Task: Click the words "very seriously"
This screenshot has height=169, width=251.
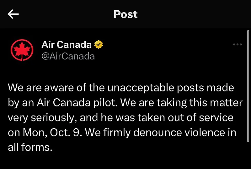Action: [x=41, y=118]
